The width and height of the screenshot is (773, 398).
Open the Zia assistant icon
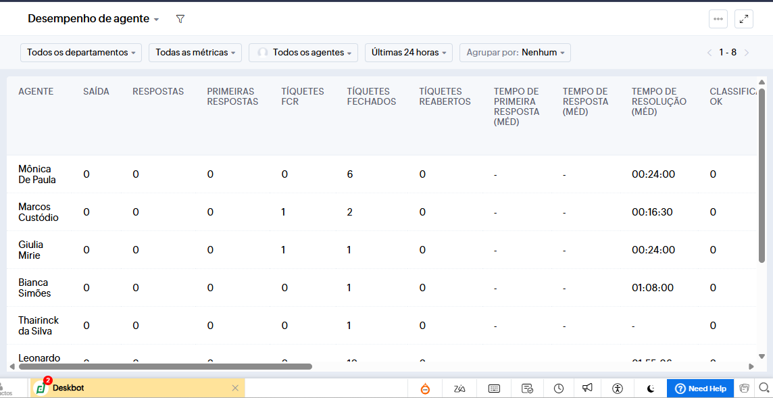point(459,389)
